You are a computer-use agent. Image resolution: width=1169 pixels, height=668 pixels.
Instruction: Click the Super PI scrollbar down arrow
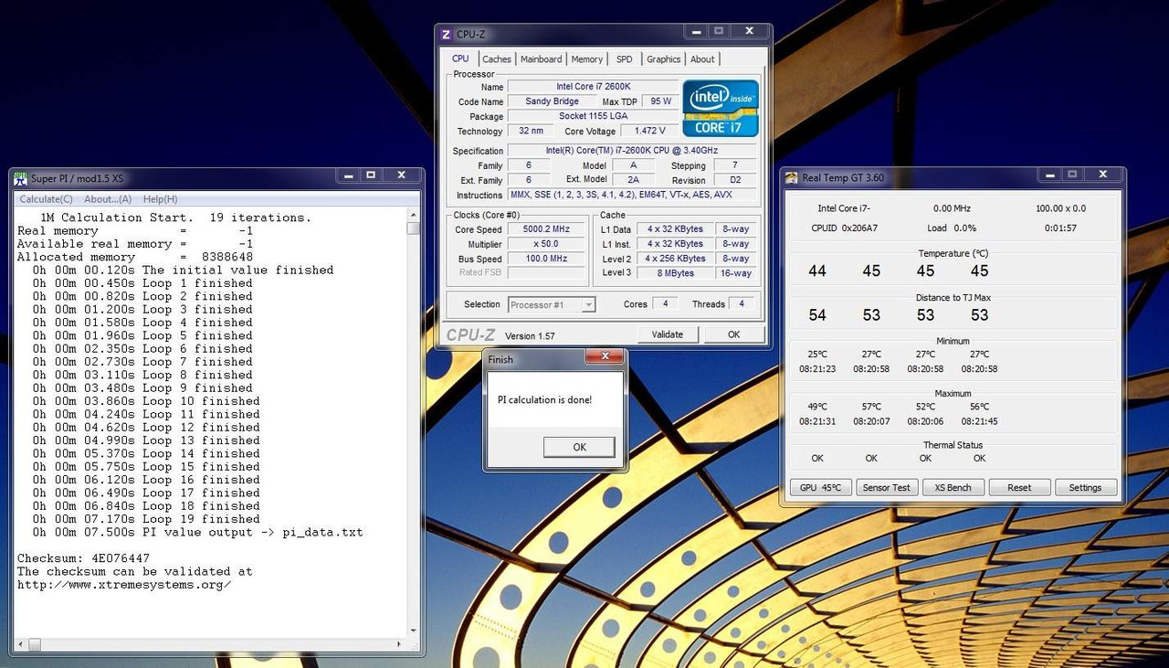tap(414, 631)
